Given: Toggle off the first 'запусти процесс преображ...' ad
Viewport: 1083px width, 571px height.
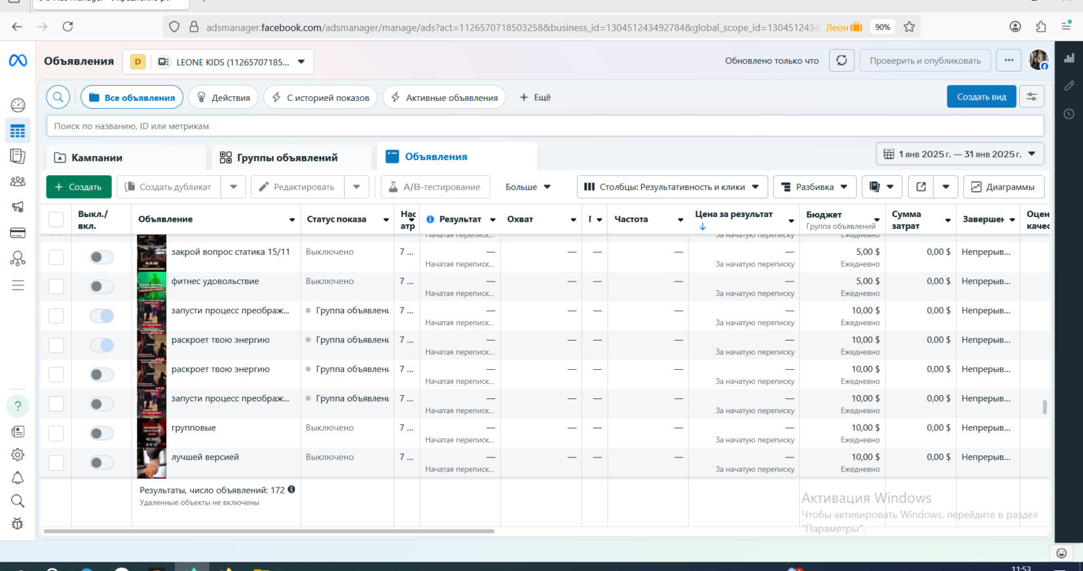Looking at the screenshot, I should pyautogui.click(x=102, y=316).
